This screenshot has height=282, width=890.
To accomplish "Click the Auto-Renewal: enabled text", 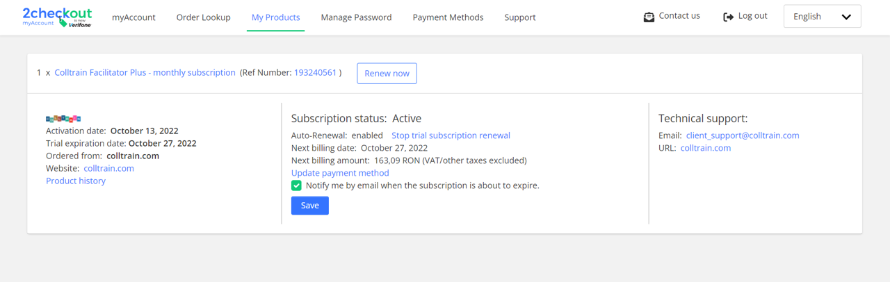I will point(337,135).
